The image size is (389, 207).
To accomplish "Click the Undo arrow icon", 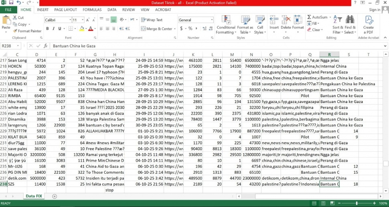I will coord(19,3).
